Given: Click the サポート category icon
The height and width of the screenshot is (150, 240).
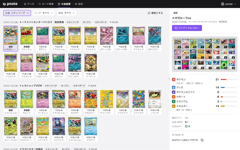Looking at the screenshot, I should point(173,97).
